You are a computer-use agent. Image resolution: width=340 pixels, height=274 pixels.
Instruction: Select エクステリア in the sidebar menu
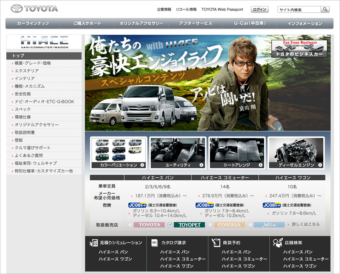[27, 71]
